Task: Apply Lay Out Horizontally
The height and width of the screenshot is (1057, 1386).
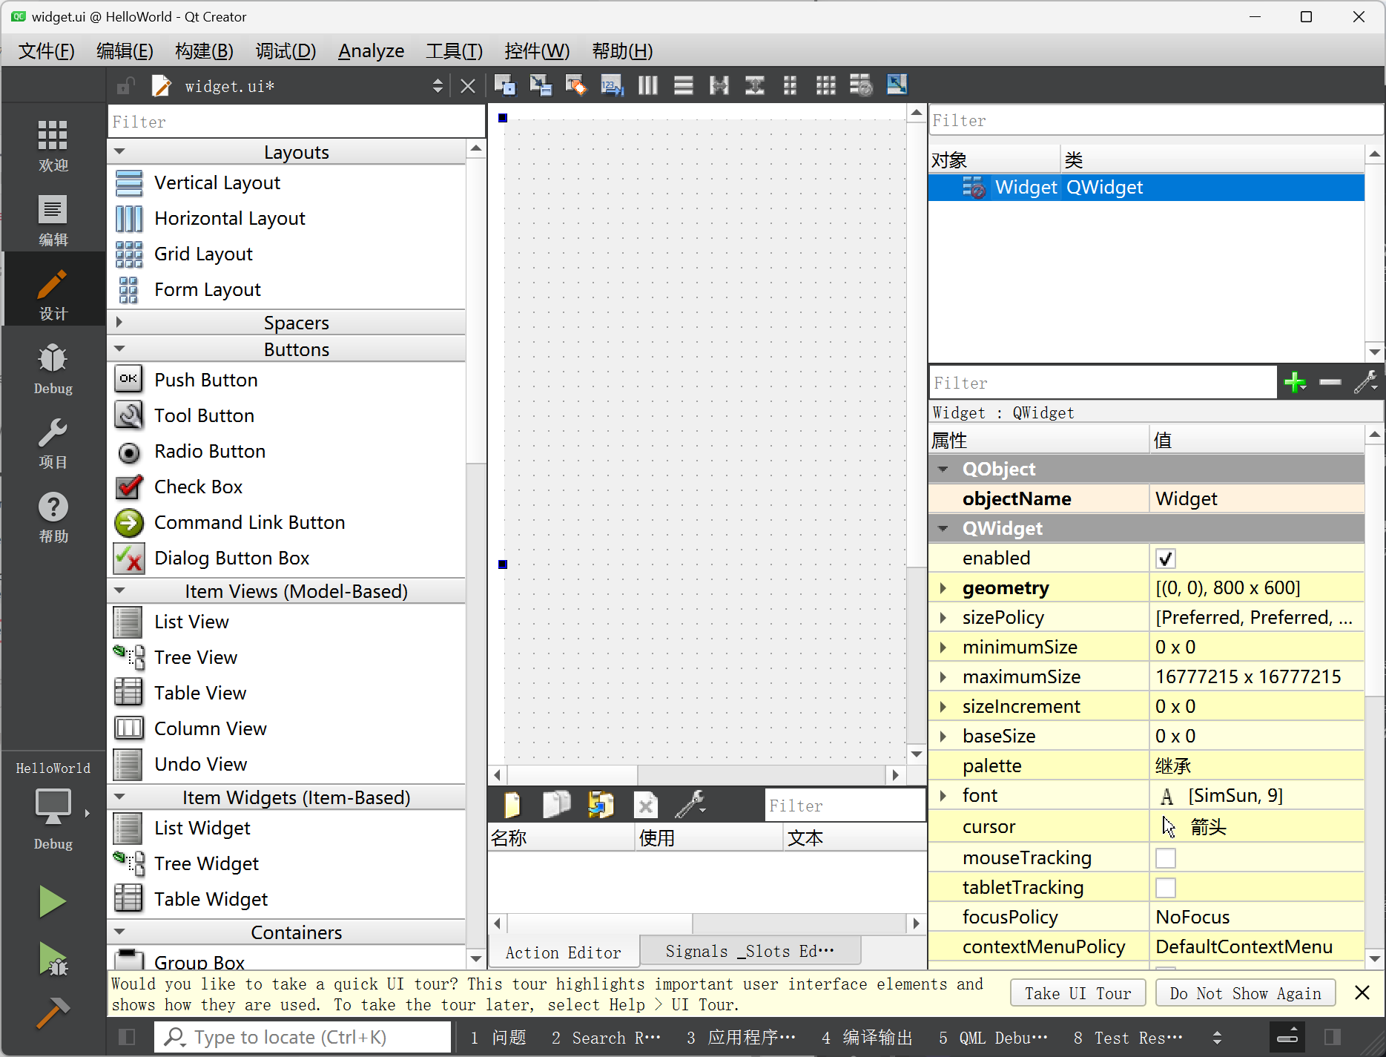Action: [x=647, y=85]
